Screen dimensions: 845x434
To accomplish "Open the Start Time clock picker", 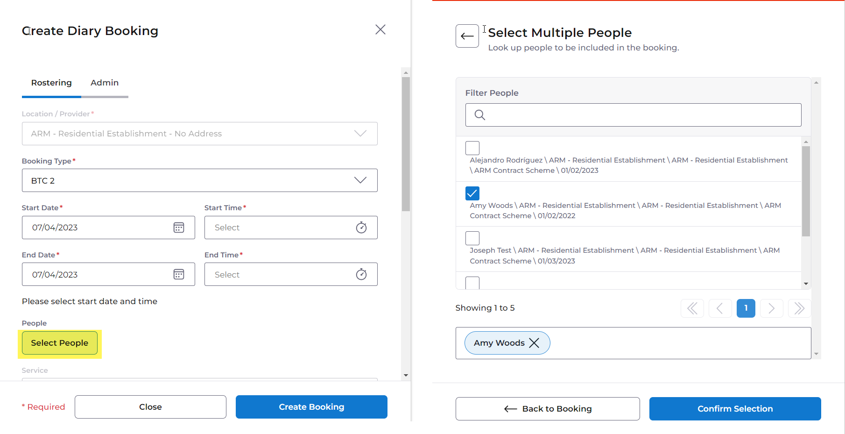I will [361, 228].
